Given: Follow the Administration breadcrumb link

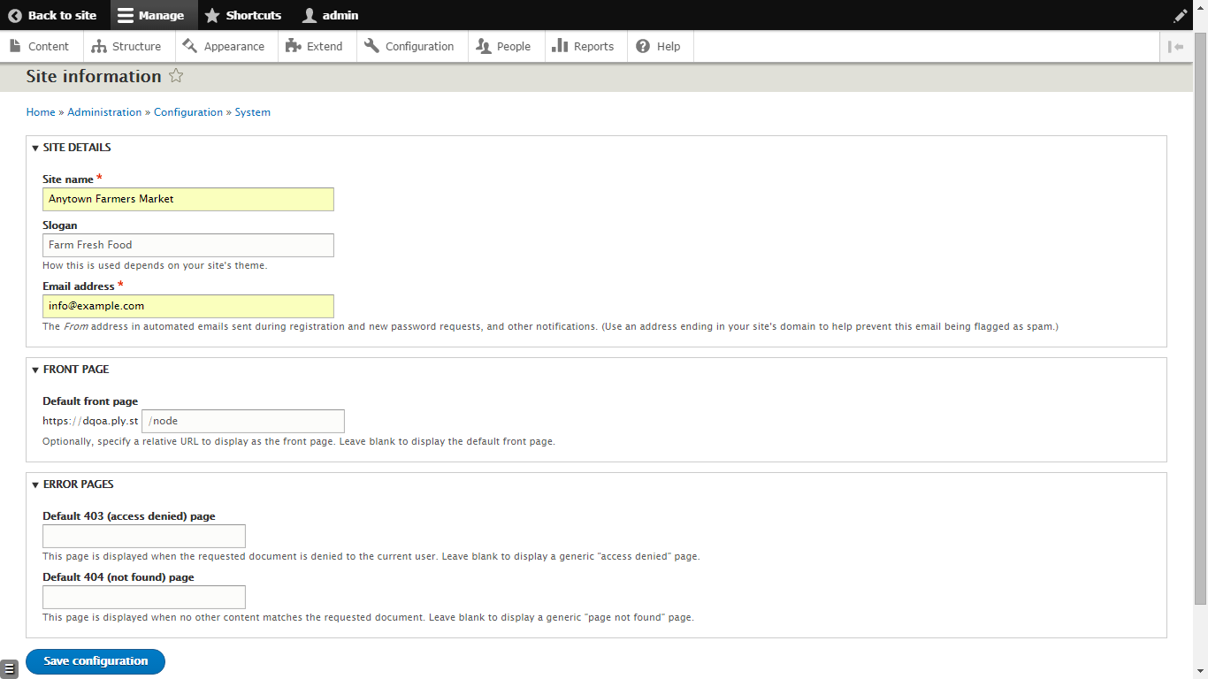Looking at the screenshot, I should click(104, 112).
